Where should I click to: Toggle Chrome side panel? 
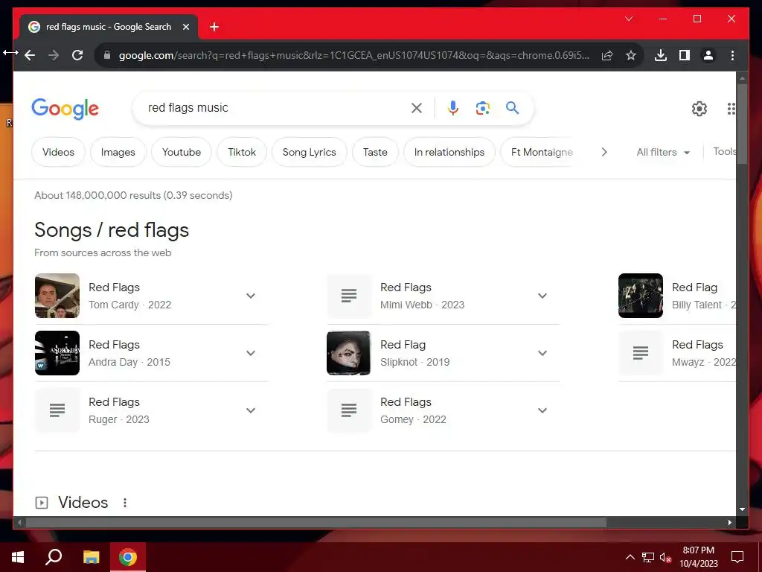685,55
